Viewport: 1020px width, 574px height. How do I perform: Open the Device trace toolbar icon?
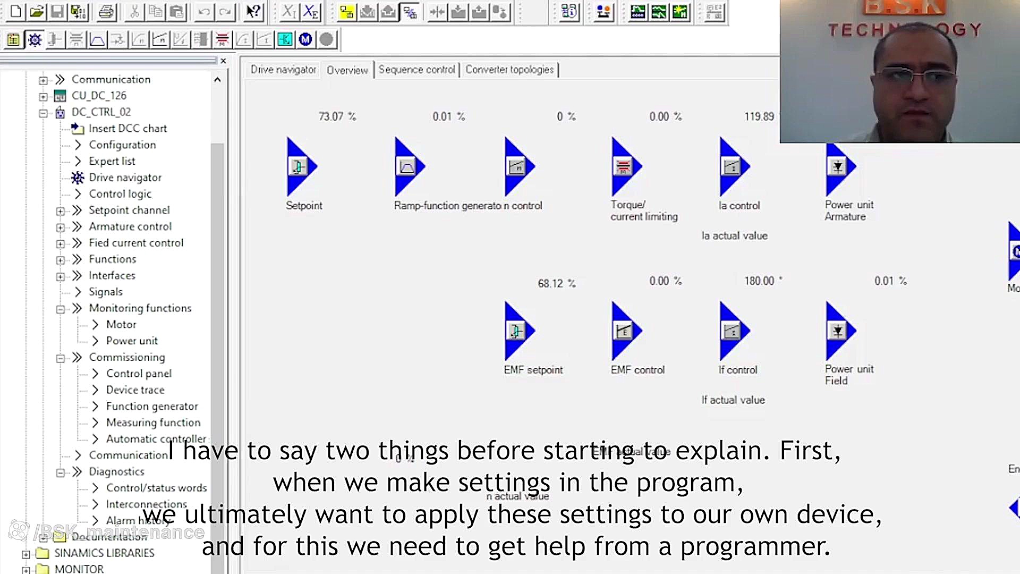coord(637,12)
